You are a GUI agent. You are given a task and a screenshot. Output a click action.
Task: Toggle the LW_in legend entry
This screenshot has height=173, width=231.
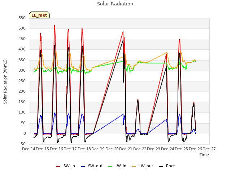[x=117, y=166]
